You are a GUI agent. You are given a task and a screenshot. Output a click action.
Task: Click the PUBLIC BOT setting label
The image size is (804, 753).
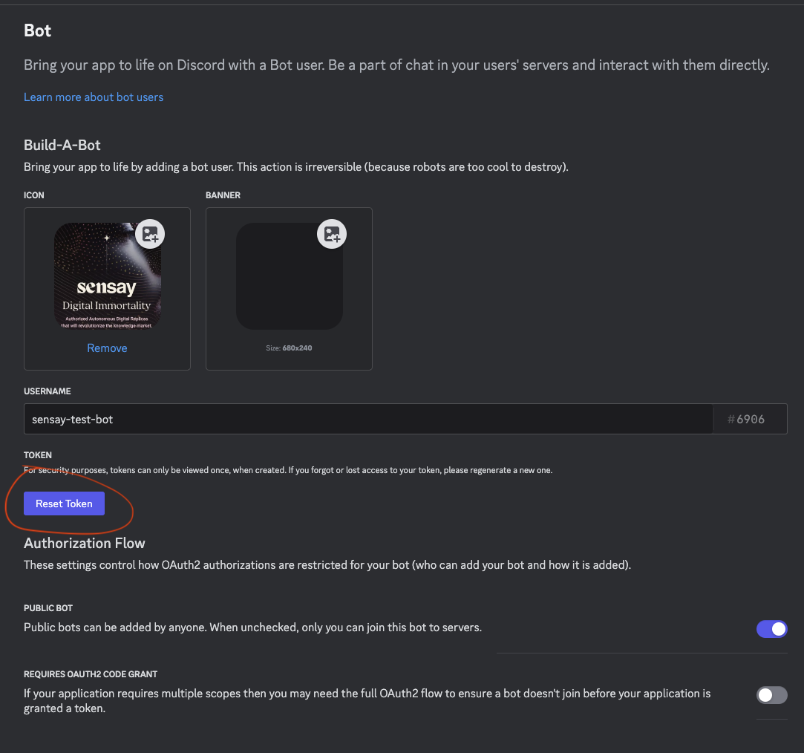[48, 608]
